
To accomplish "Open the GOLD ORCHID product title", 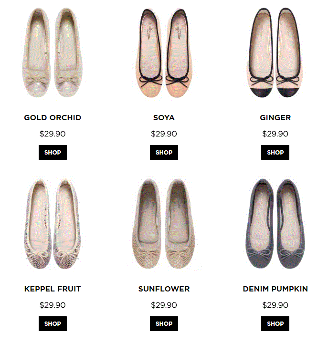I will (x=53, y=118).
